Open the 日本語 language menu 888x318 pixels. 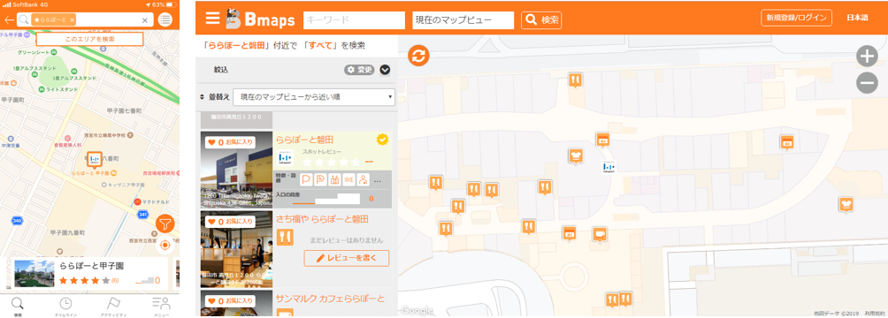point(857,18)
